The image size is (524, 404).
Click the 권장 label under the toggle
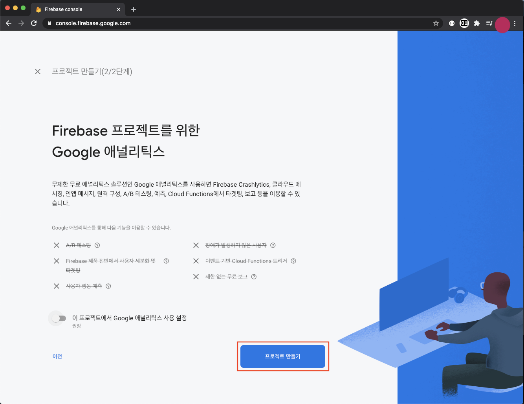(77, 326)
